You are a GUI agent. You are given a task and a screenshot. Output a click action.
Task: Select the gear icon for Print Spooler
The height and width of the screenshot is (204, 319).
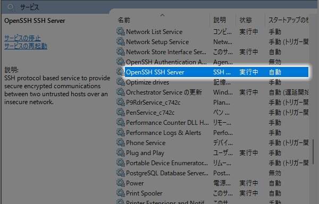pos(121,193)
